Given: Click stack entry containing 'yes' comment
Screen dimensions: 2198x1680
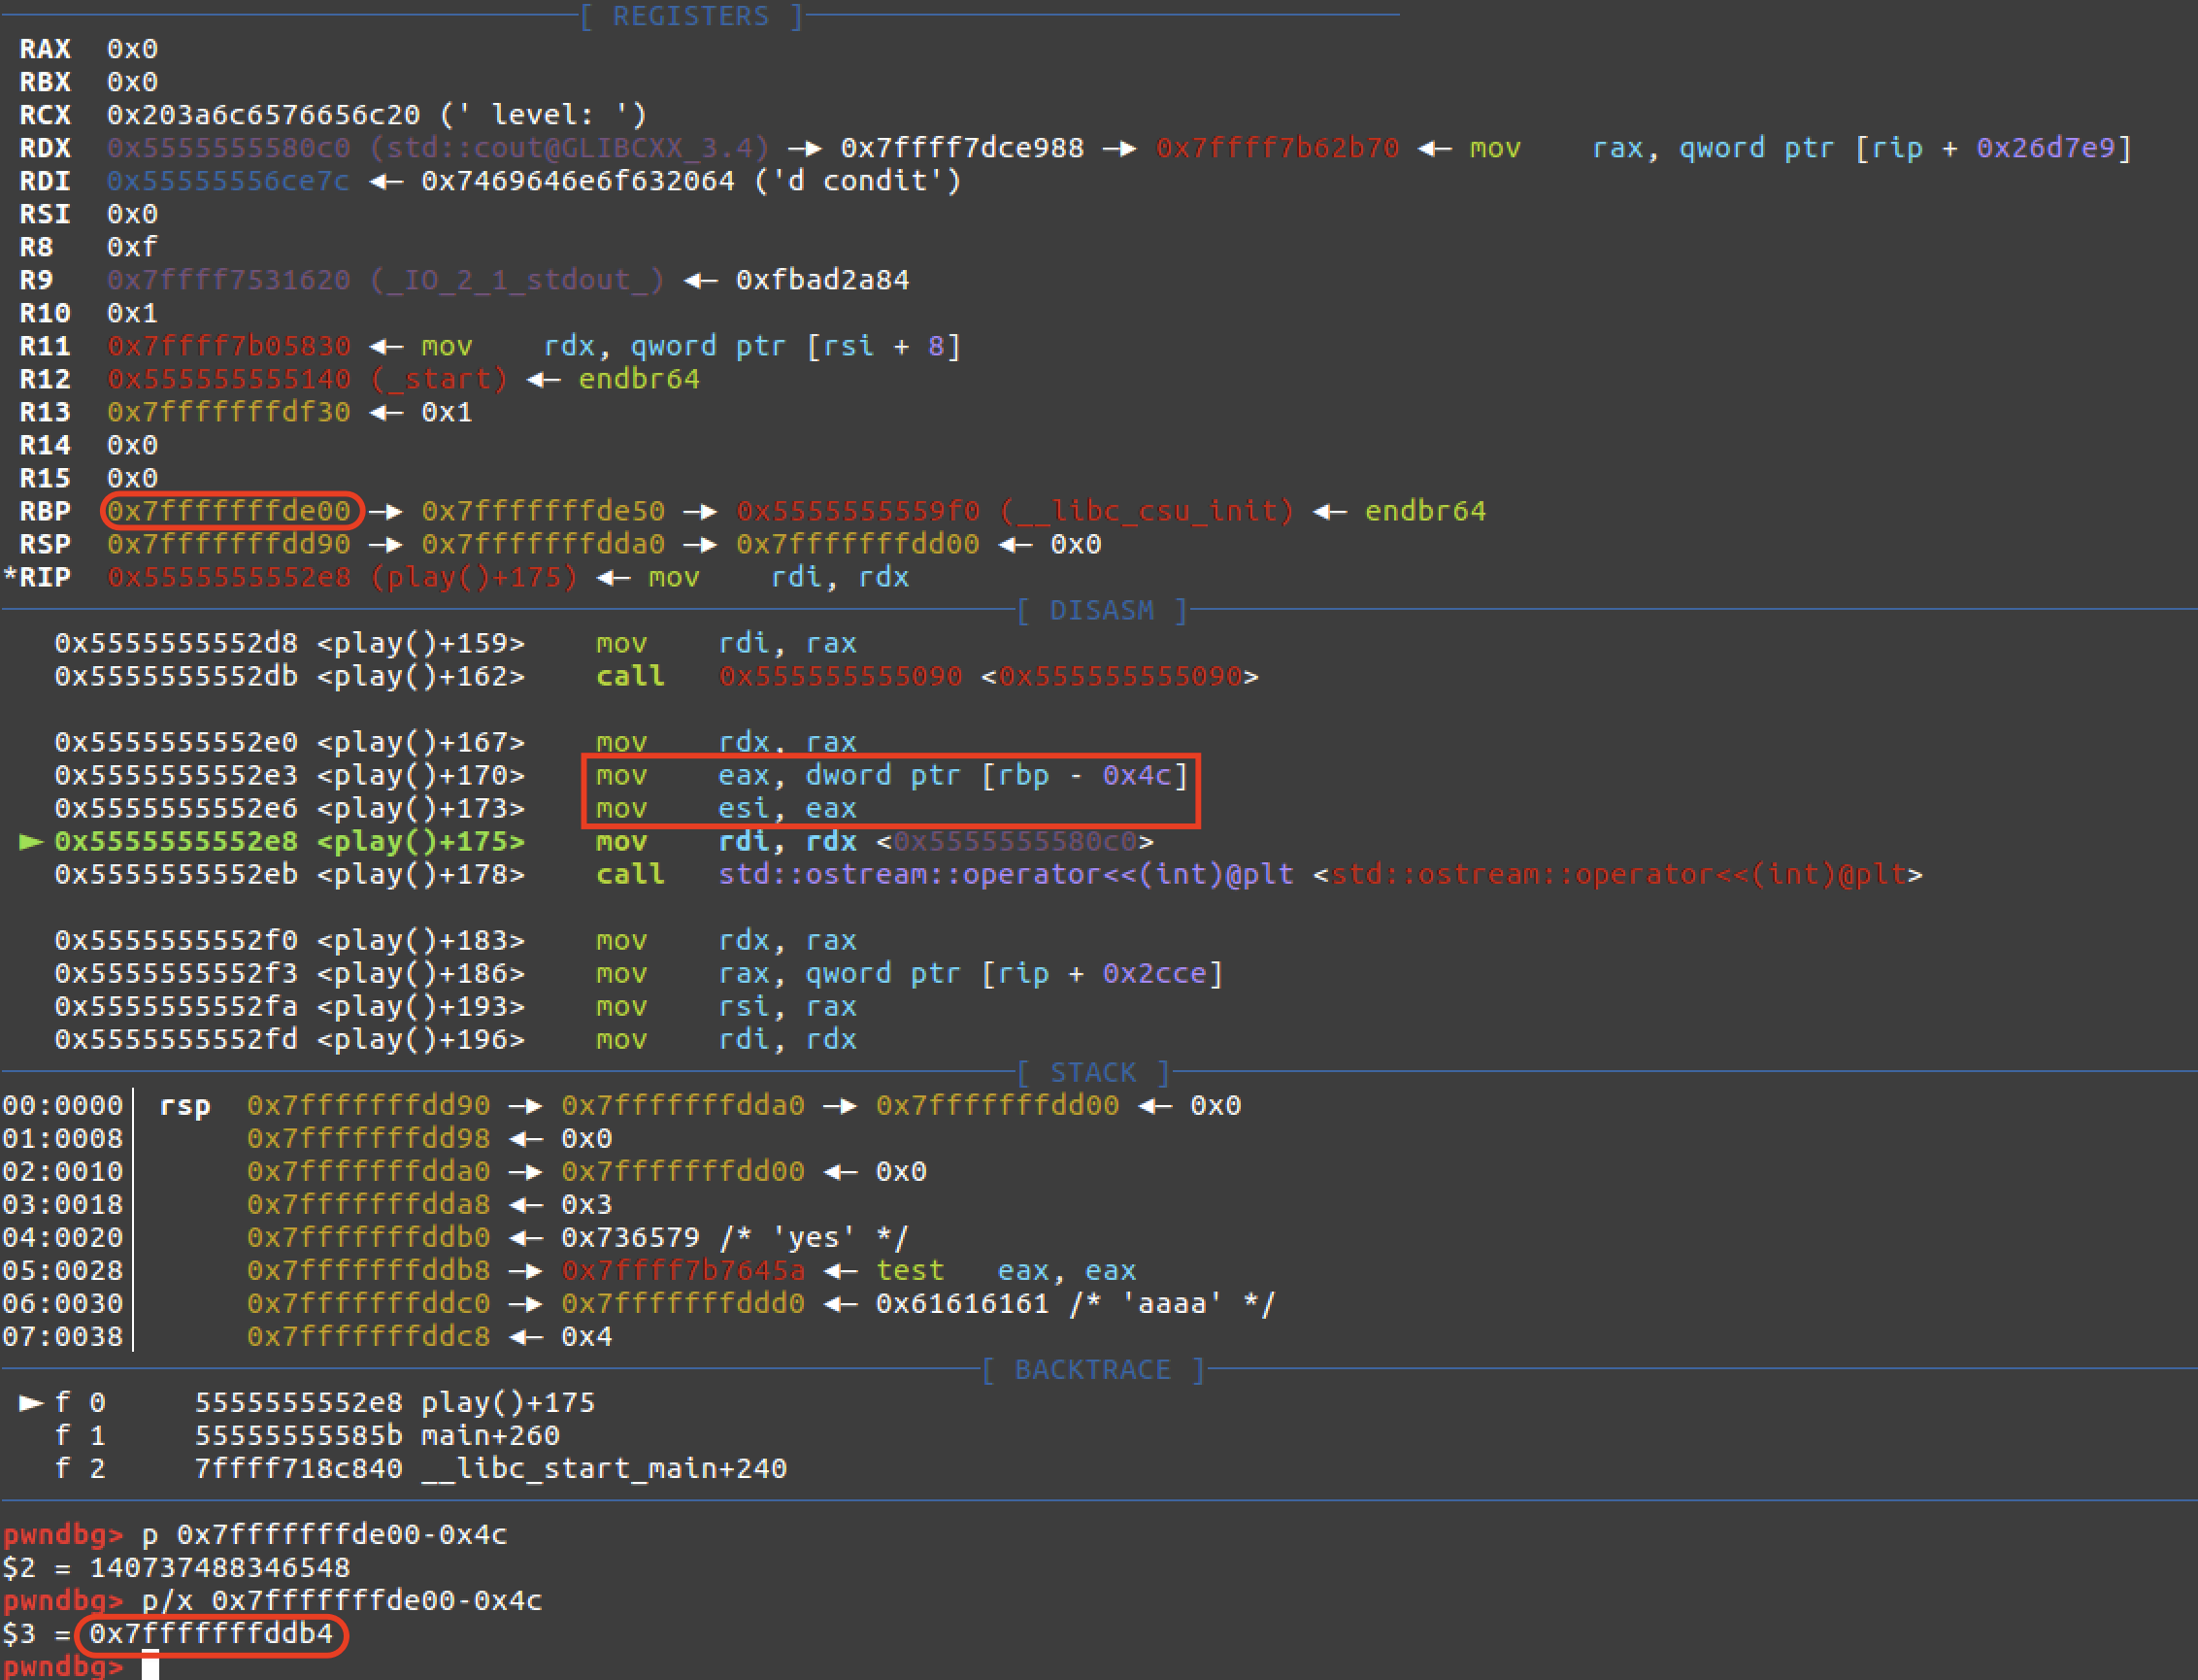Looking at the screenshot, I should pyautogui.click(x=734, y=1238).
